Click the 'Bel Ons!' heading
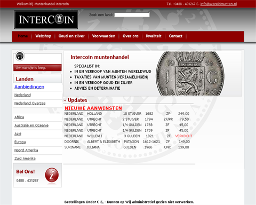The height and width of the screenshot is (205, 256). 26,171
